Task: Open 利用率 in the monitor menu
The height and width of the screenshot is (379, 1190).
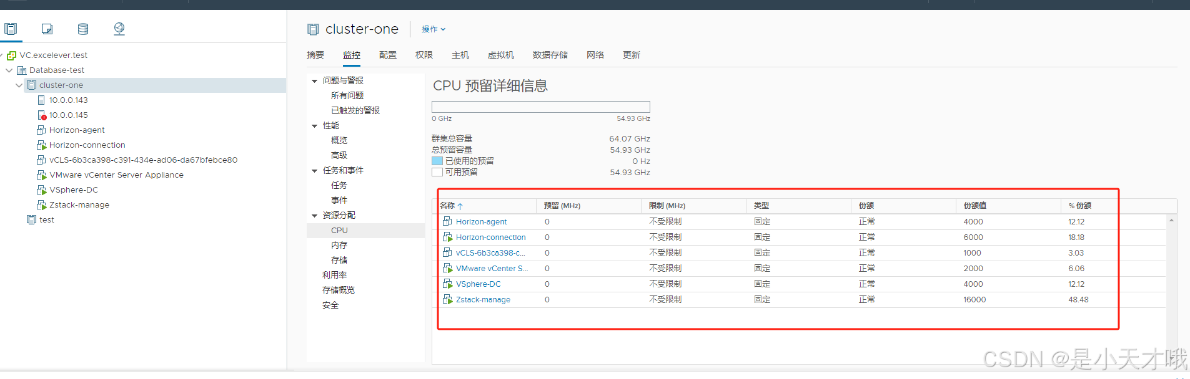Action: [335, 275]
